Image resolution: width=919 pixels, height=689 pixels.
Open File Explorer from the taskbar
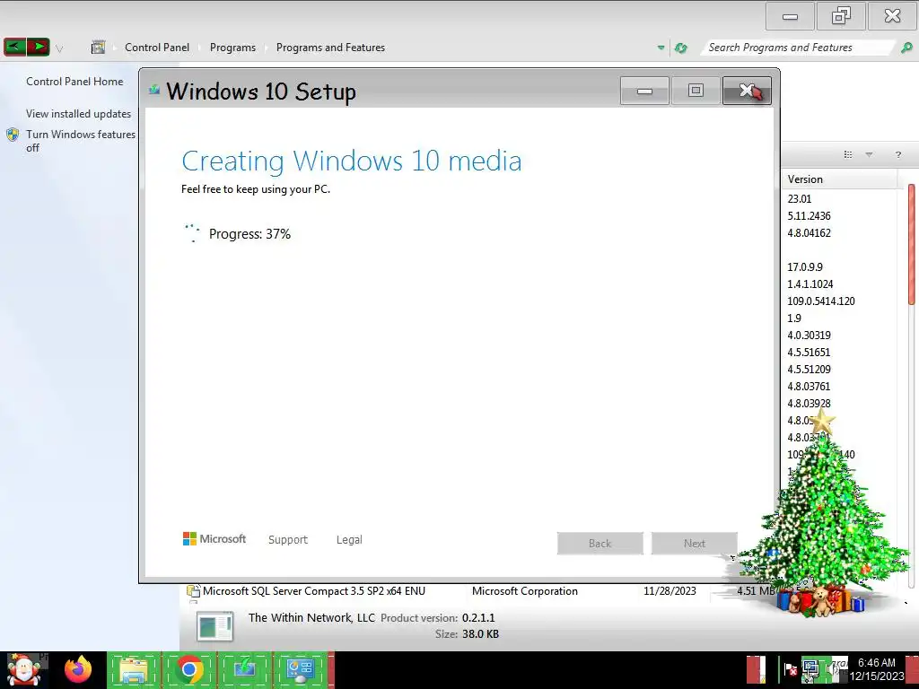[134, 669]
